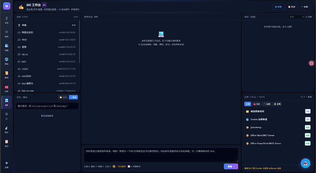This screenshot has height=173, width=316.
Task: Show 全部 tools filter tab
Action: coord(248,104)
